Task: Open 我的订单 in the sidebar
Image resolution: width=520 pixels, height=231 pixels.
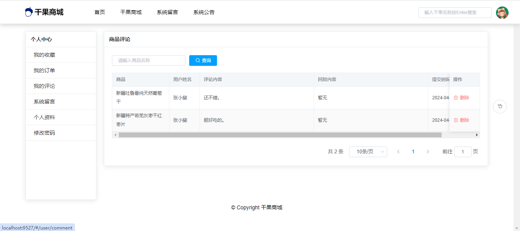Action: click(44, 70)
